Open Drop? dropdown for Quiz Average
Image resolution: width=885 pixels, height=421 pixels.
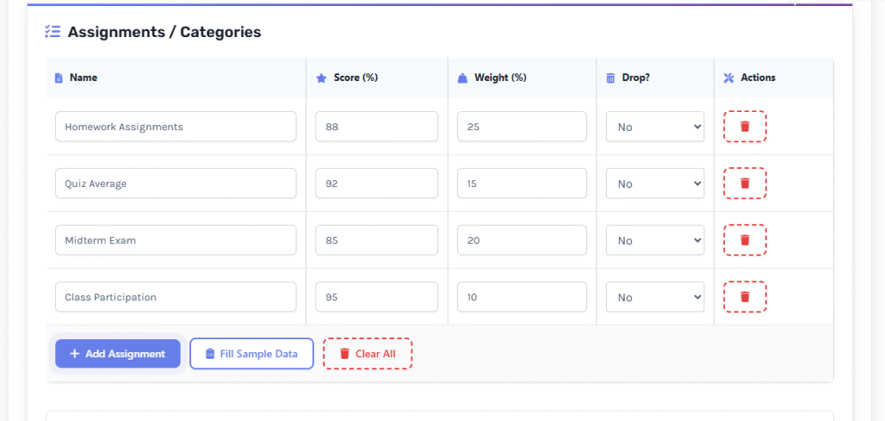click(655, 183)
